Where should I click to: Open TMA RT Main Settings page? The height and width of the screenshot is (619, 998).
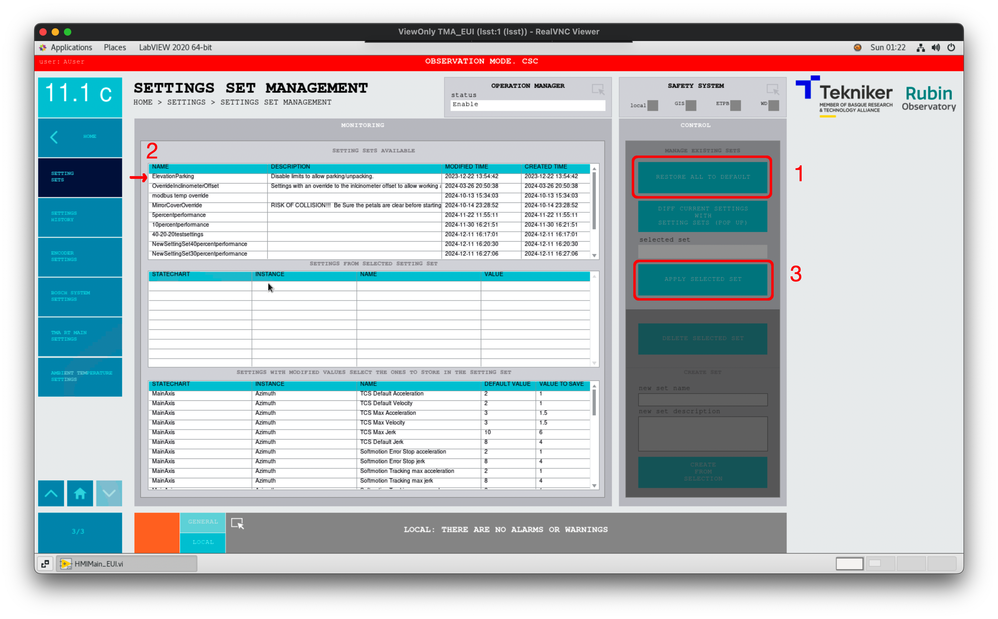point(80,336)
